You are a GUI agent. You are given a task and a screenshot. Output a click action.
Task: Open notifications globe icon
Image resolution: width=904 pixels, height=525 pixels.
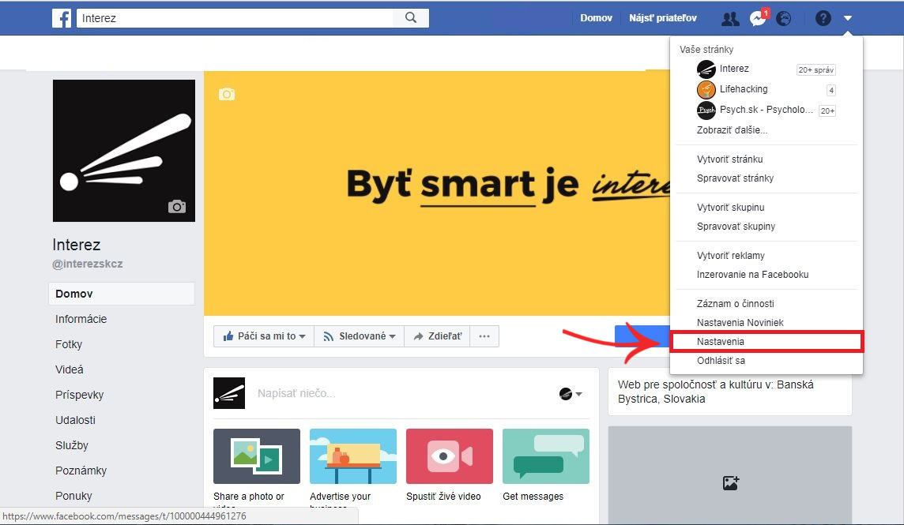click(x=784, y=18)
